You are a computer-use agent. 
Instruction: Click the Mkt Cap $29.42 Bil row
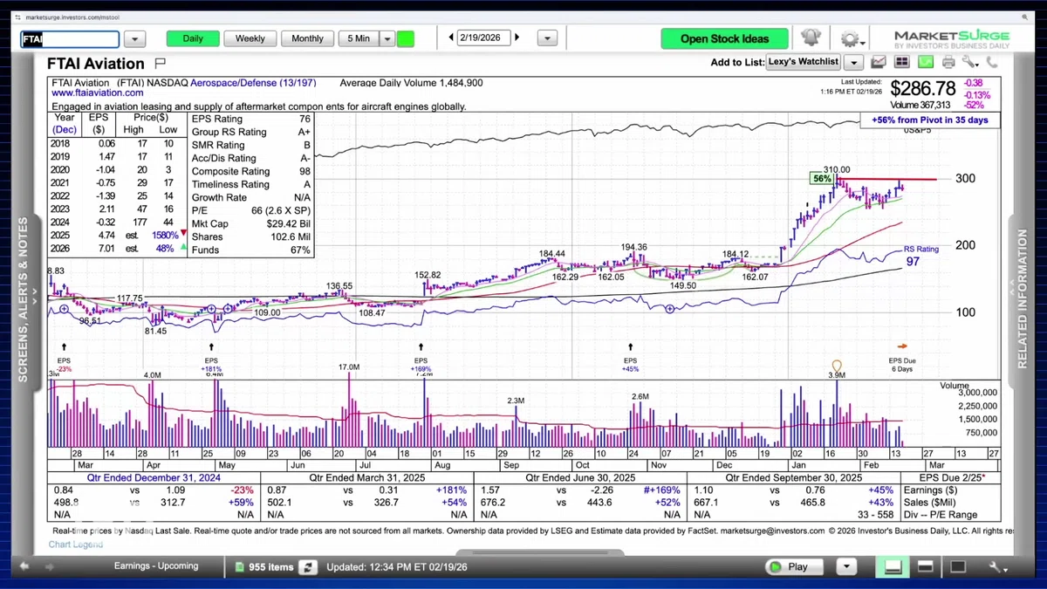pyautogui.click(x=250, y=224)
